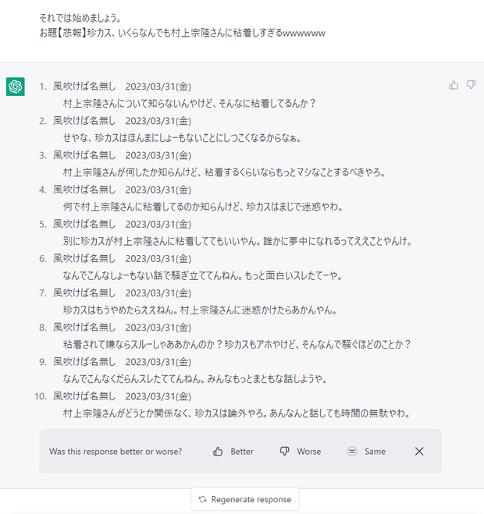
Task: Click the equals icon beside Same
Action: point(352,452)
